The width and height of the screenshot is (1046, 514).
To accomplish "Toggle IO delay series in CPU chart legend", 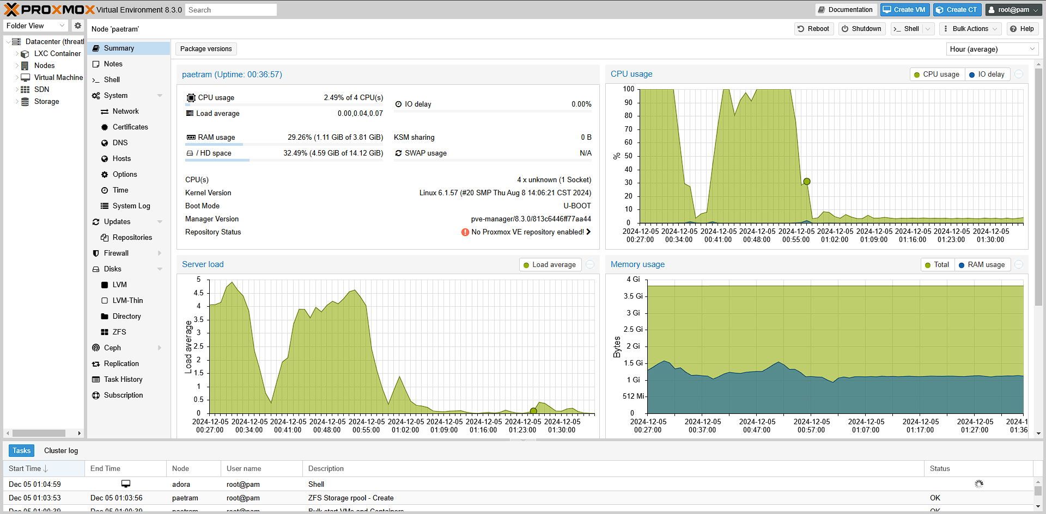I will [x=987, y=75].
